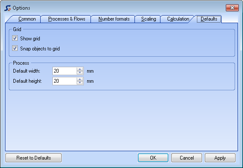Switch to the Common tab

point(27,19)
